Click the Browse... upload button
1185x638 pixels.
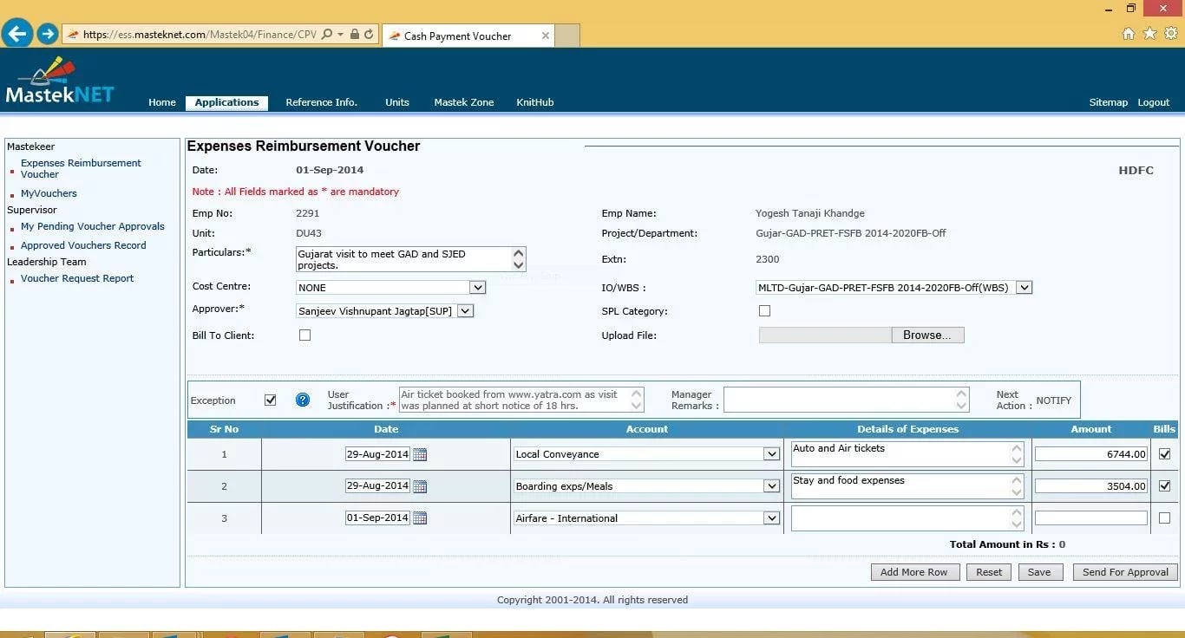point(927,335)
